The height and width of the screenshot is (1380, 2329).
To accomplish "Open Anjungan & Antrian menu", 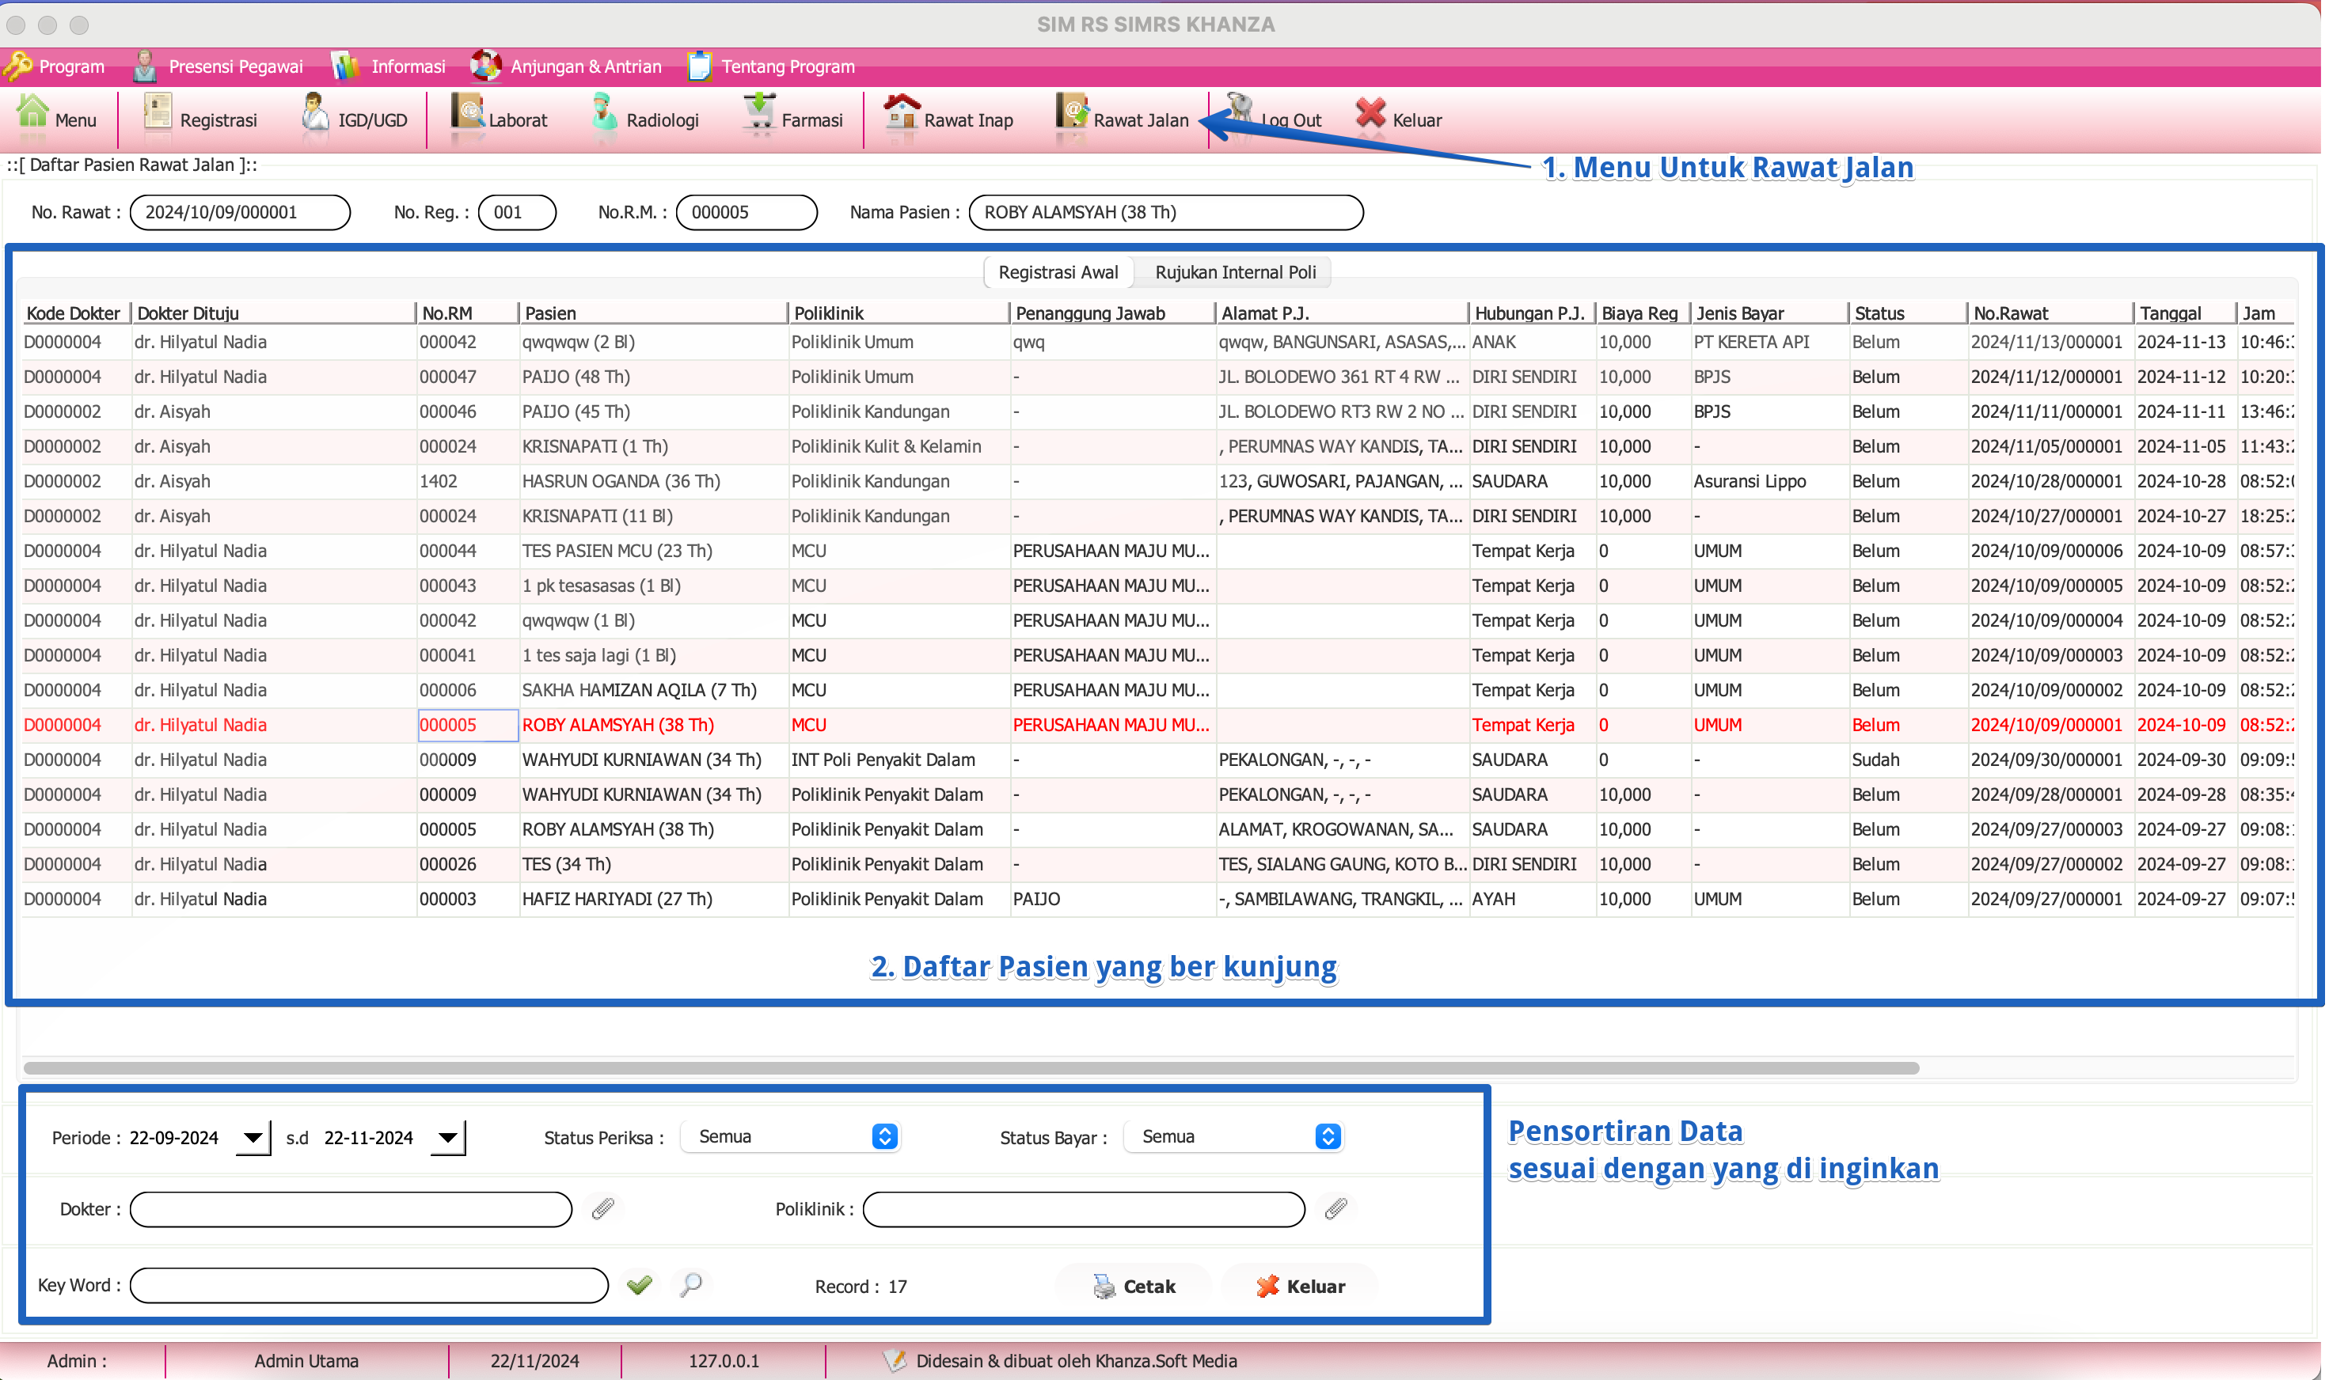I will [x=567, y=66].
